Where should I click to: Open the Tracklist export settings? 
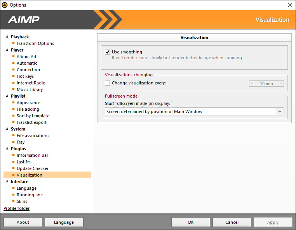31,122
